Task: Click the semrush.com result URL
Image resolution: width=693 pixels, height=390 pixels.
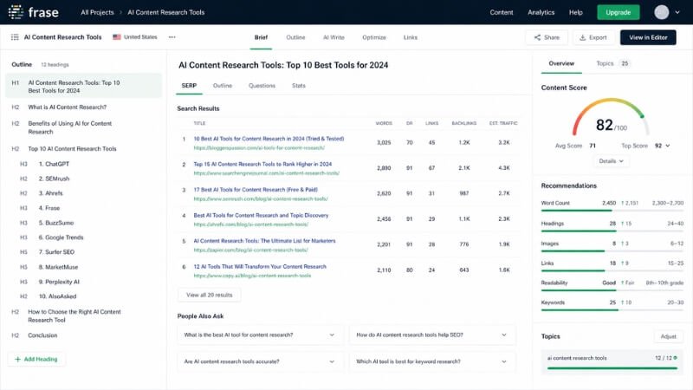Action: [x=261, y=199]
